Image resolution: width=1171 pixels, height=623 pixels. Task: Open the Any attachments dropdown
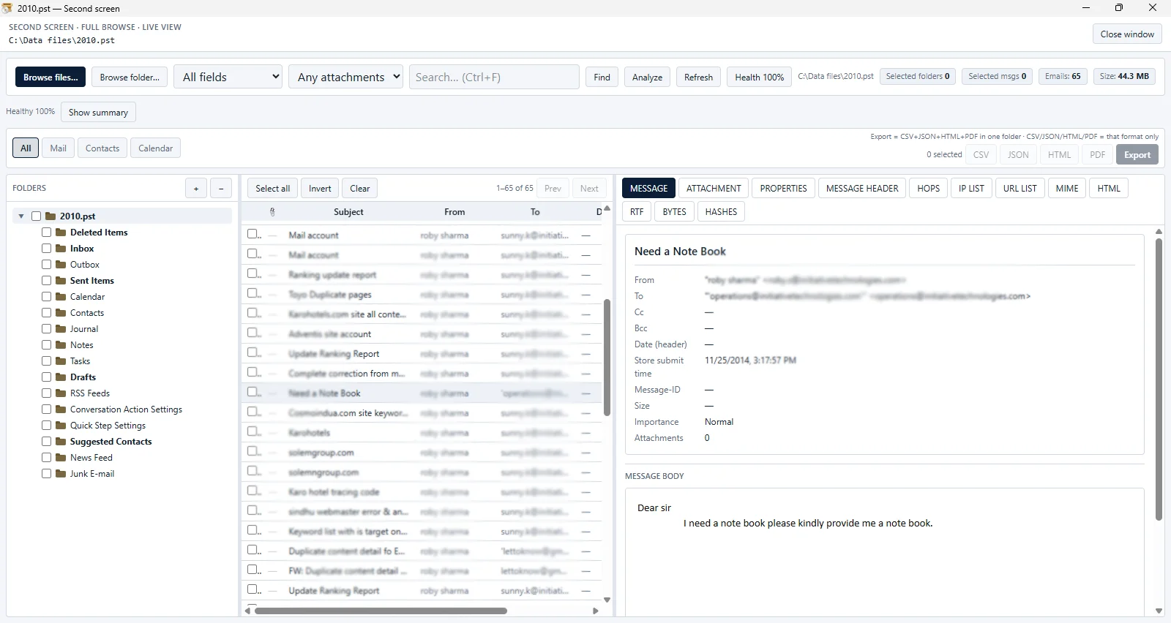click(x=346, y=77)
